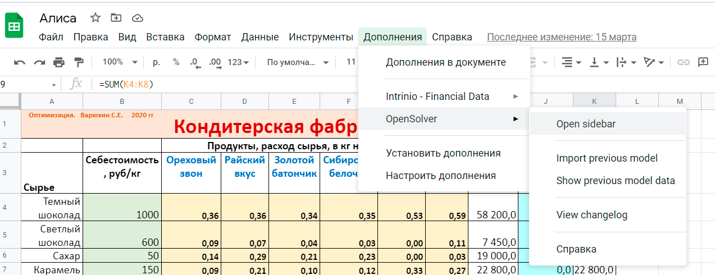This screenshot has height=275, width=715.
Task: Select cell 'Карамель'
Action: click(52, 269)
